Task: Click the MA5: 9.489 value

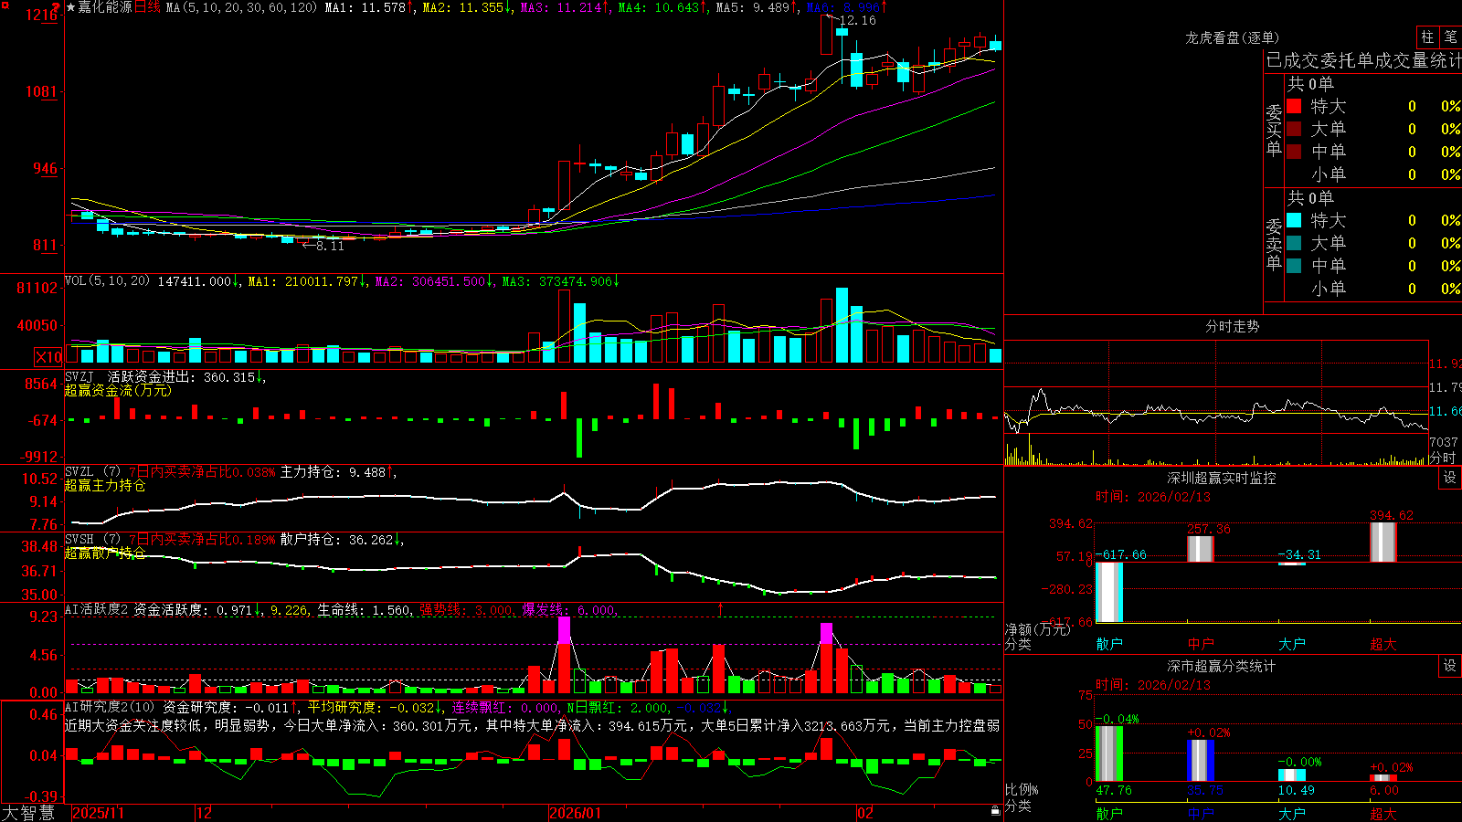Action: click(753, 7)
